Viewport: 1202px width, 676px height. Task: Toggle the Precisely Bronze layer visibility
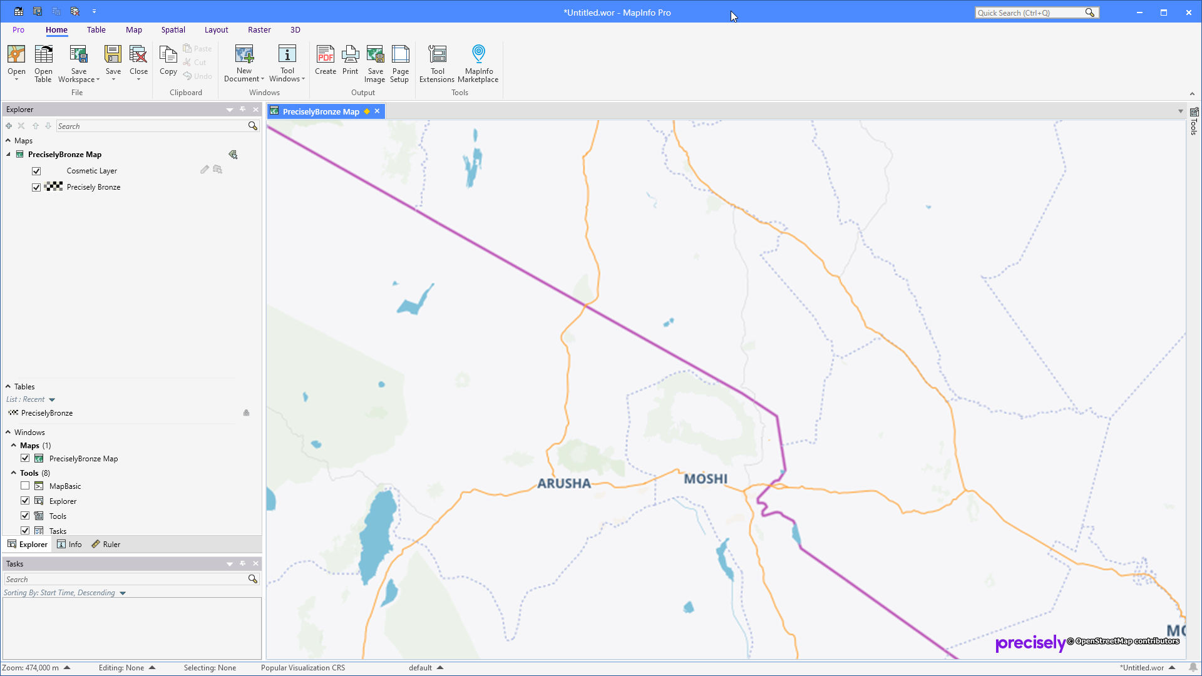[36, 187]
